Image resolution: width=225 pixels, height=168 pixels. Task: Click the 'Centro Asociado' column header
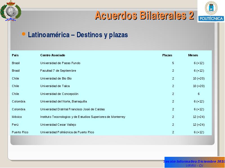pyautogui.click(x=53, y=55)
